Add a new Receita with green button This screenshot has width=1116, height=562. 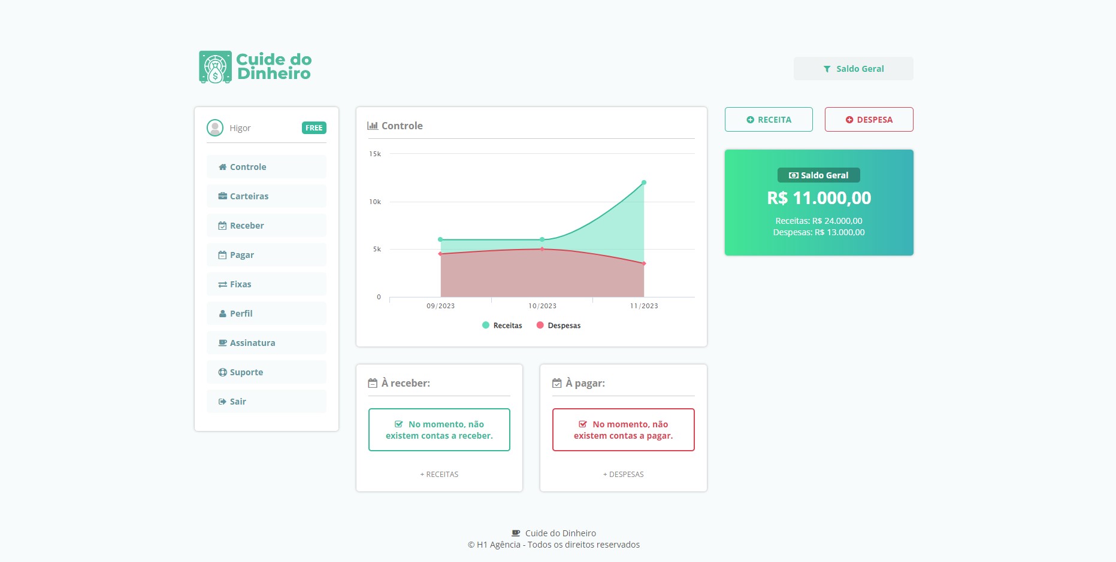[x=769, y=120]
